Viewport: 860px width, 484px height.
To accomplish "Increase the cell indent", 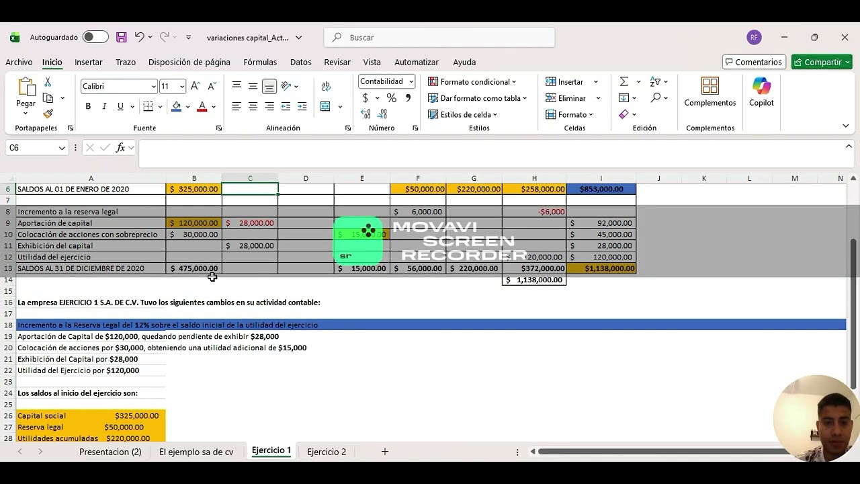I will [x=302, y=106].
